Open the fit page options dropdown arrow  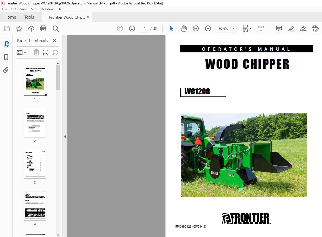(x=250, y=29)
